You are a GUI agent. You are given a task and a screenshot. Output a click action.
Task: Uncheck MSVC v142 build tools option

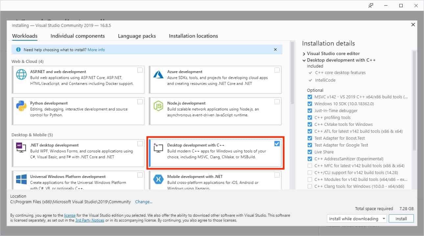click(310, 97)
